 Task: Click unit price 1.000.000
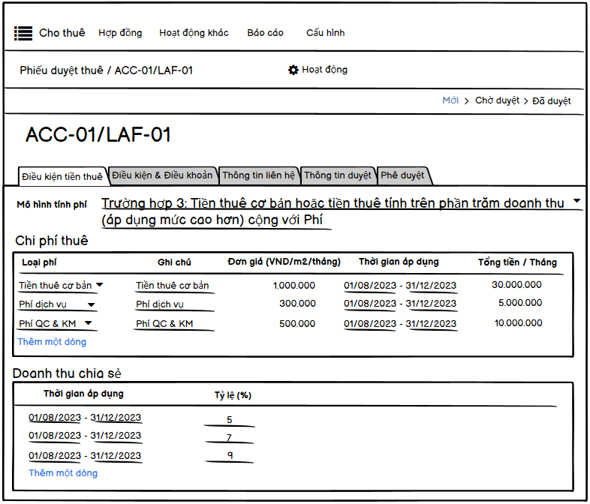[293, 286]
